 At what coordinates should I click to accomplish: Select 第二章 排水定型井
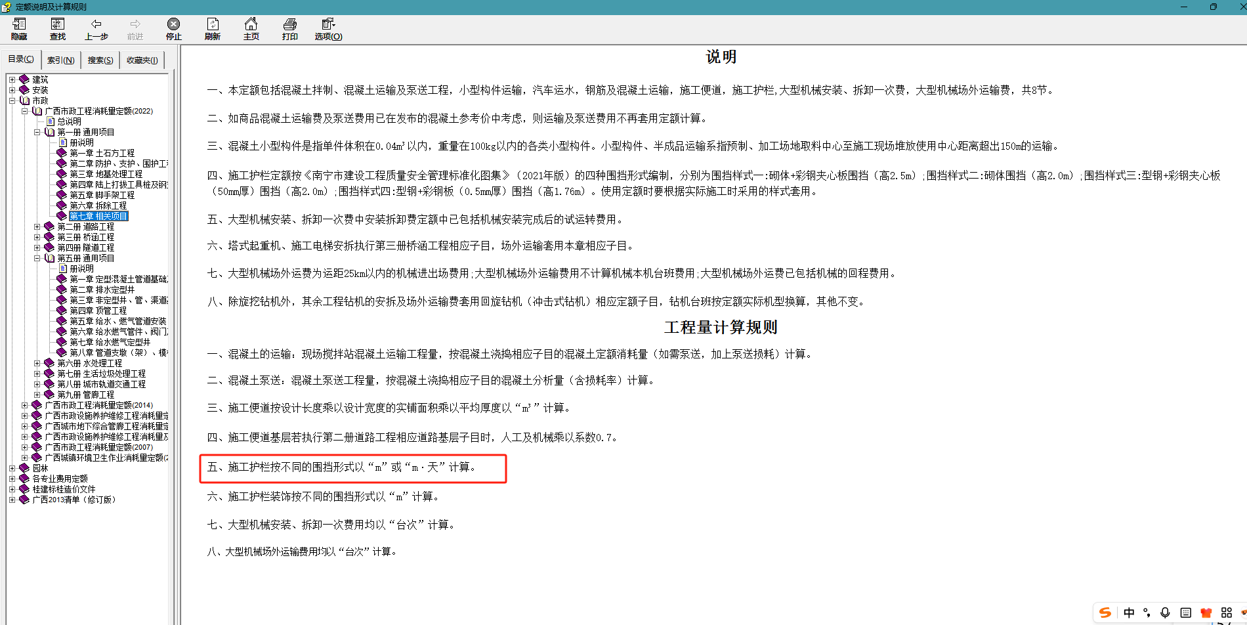click(102, 290)
